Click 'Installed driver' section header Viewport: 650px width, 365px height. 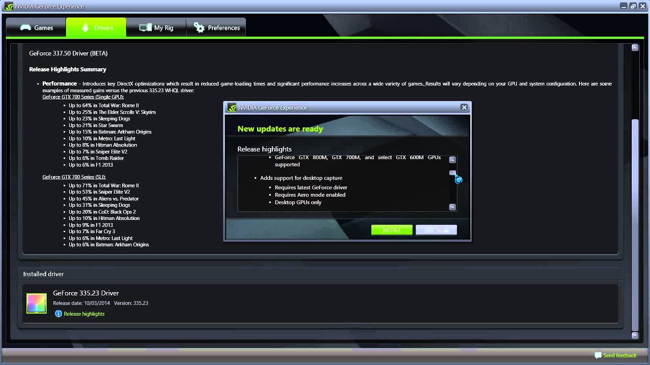(x=43, y=274)
